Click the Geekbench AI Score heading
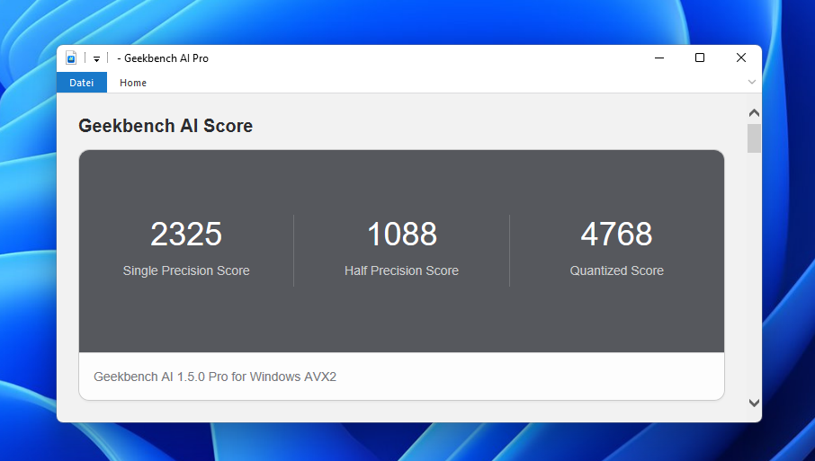This screenshot has width=815, height=461. tap(166, 126)
